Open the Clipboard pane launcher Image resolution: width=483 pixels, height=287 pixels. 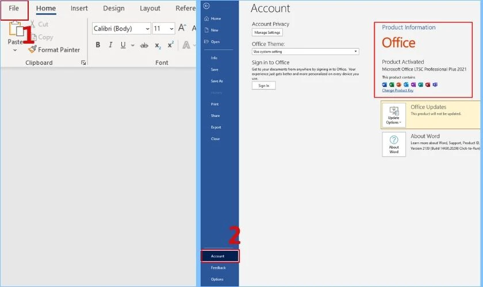pos(83,63)
